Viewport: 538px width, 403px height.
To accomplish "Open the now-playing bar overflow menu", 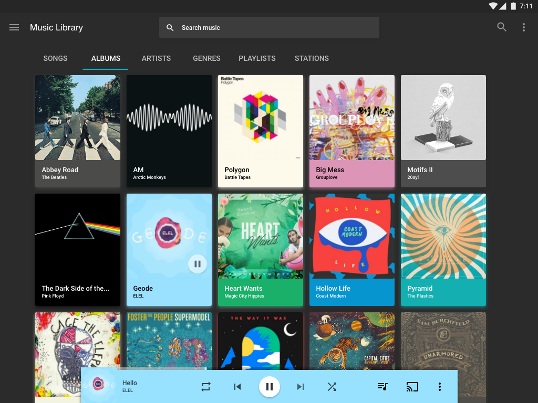I will pyautogui.click(x=440, y=387).
